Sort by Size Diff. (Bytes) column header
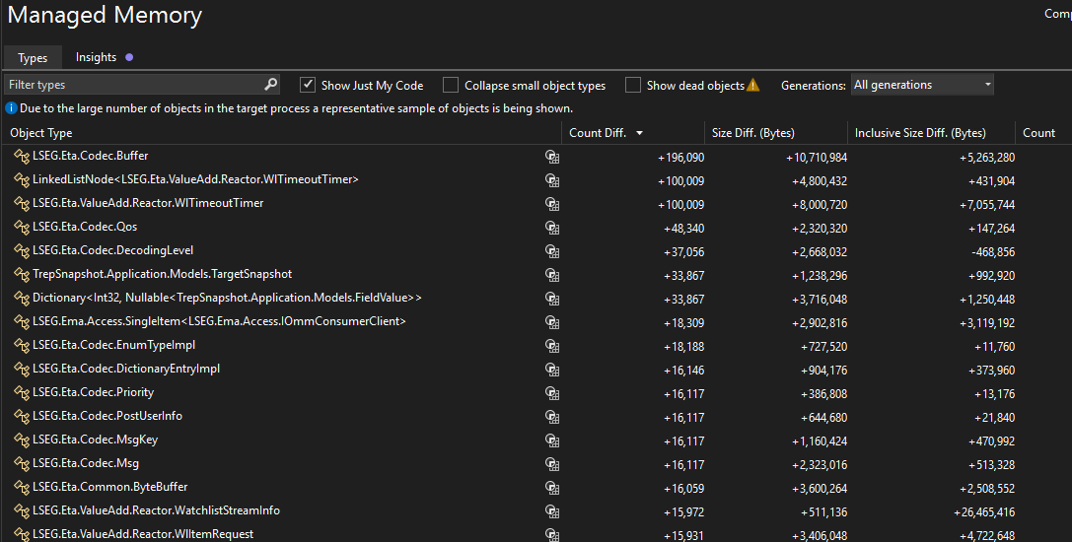Viewport: 1072px width, 542px height. 752,133
